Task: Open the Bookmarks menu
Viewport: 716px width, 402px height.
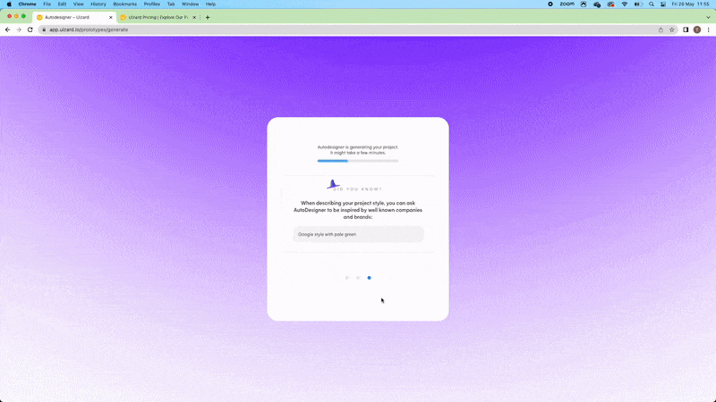Action: click(x=124, y=4)
